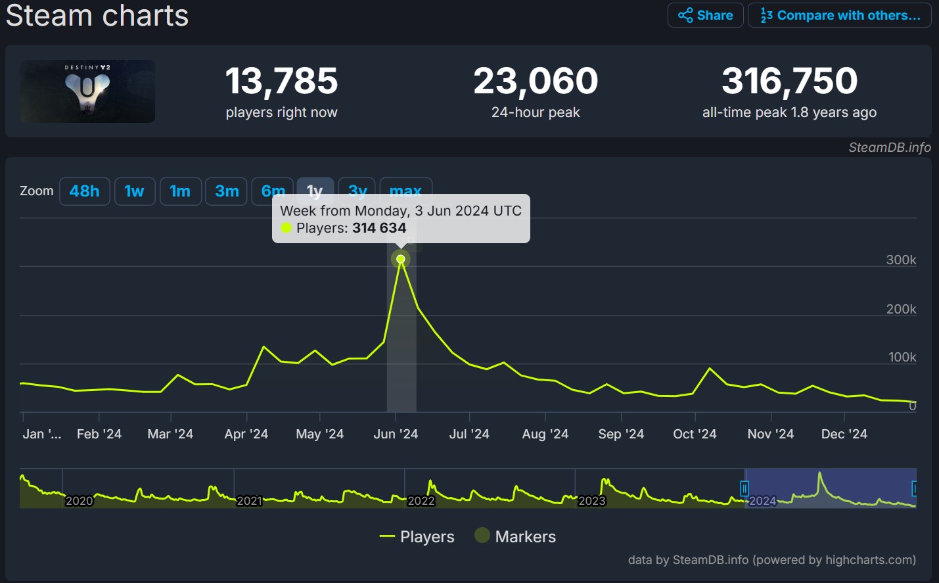
Task: Click the Share network icon
Action: point(685,15)
